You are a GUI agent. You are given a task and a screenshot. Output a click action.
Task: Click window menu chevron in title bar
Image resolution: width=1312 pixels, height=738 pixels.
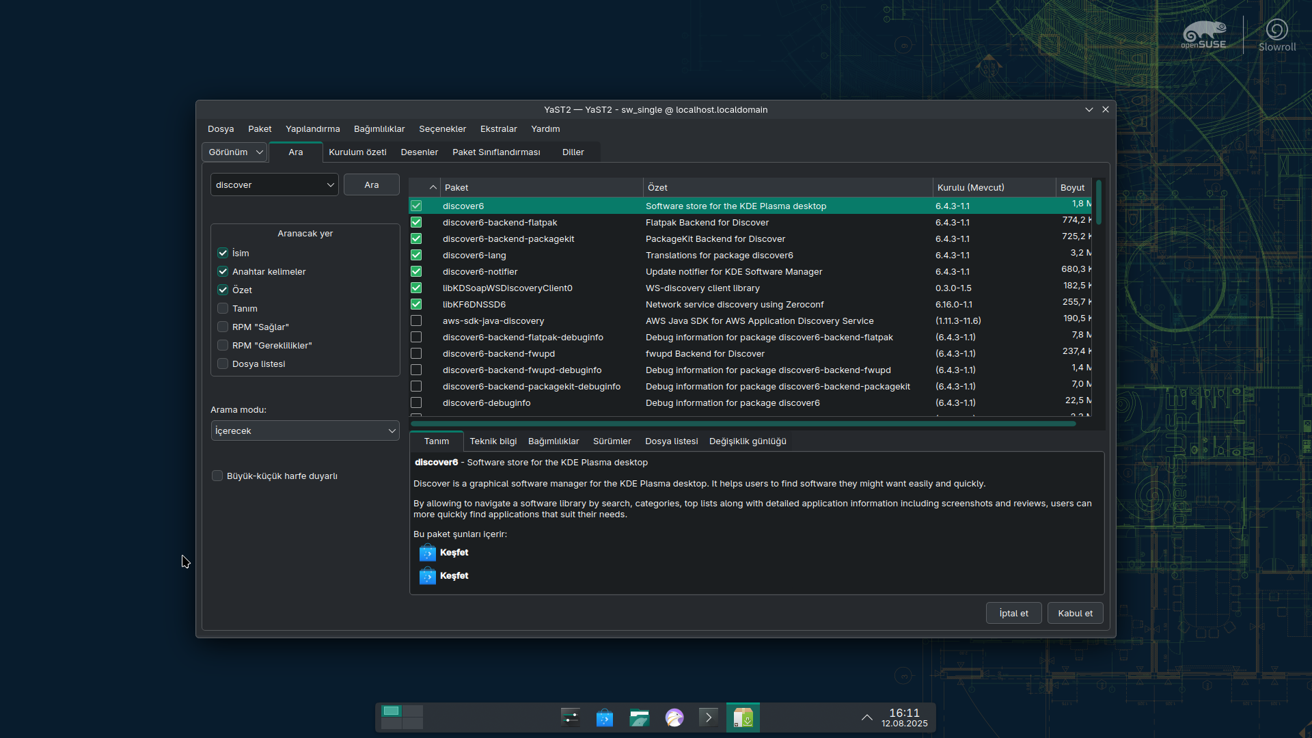1089,109
